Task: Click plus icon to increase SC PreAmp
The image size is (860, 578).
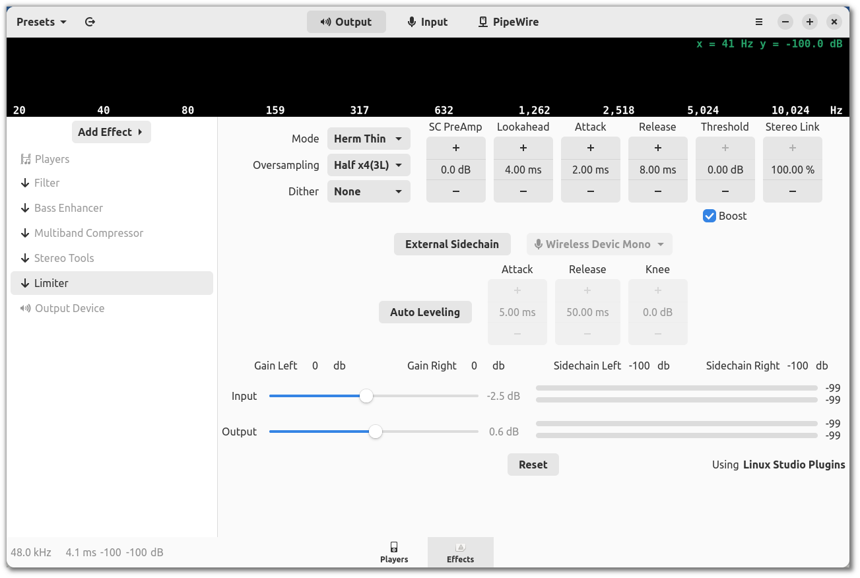Action: (455, 148)
